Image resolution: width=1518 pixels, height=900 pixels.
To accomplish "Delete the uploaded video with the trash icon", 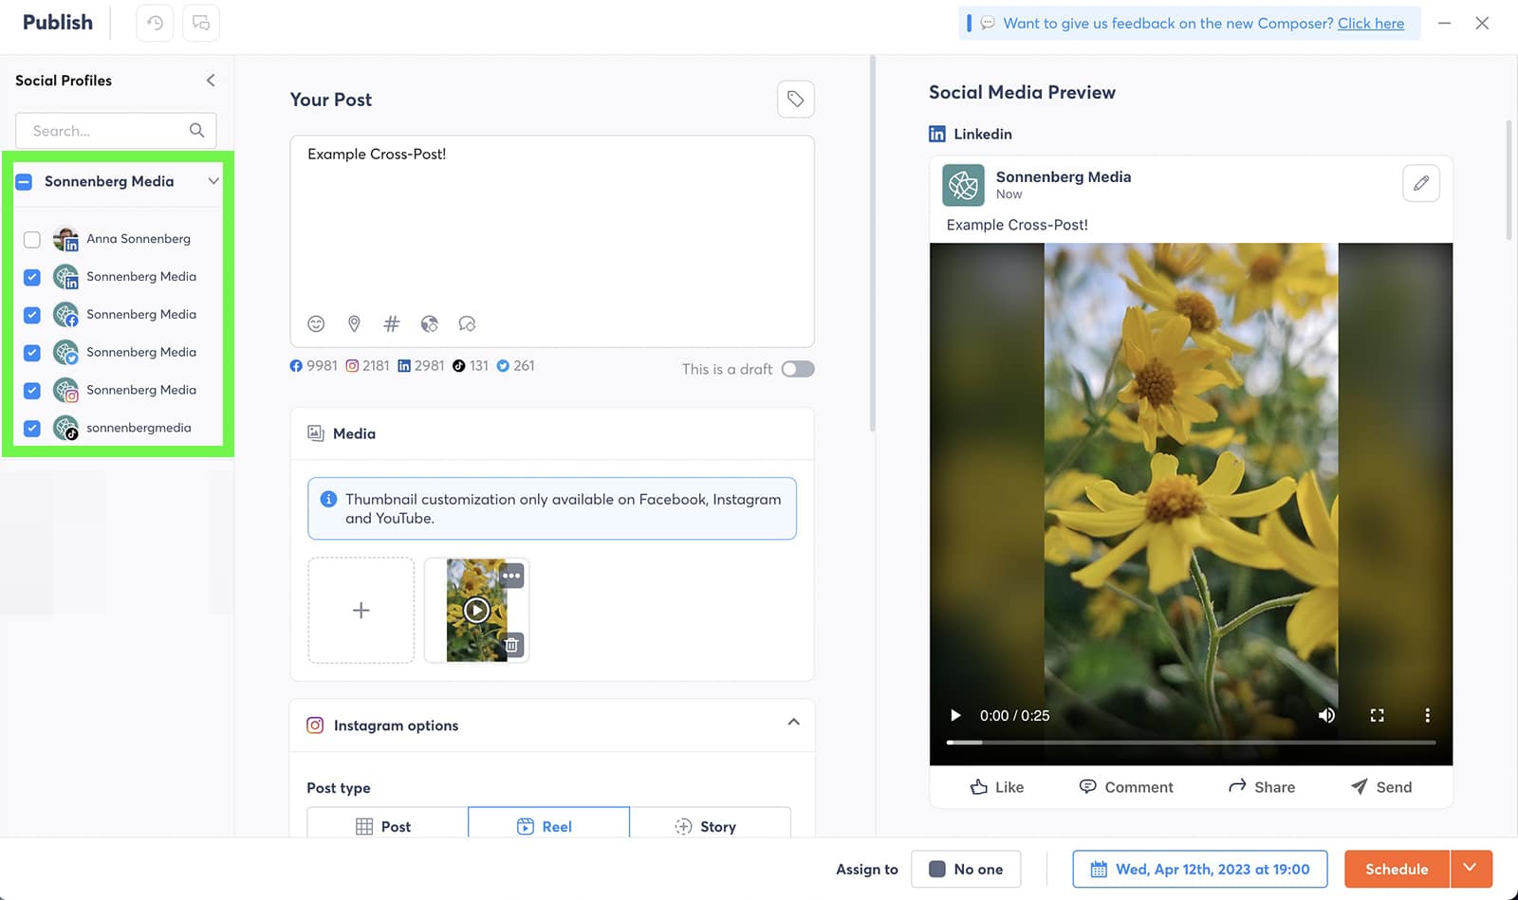I will [x=511, y=646].
